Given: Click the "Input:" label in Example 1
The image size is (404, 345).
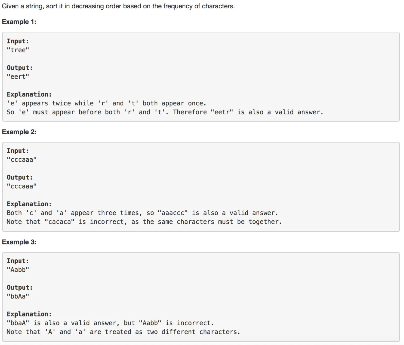Looking at the screenshot, I should [18, 41].
